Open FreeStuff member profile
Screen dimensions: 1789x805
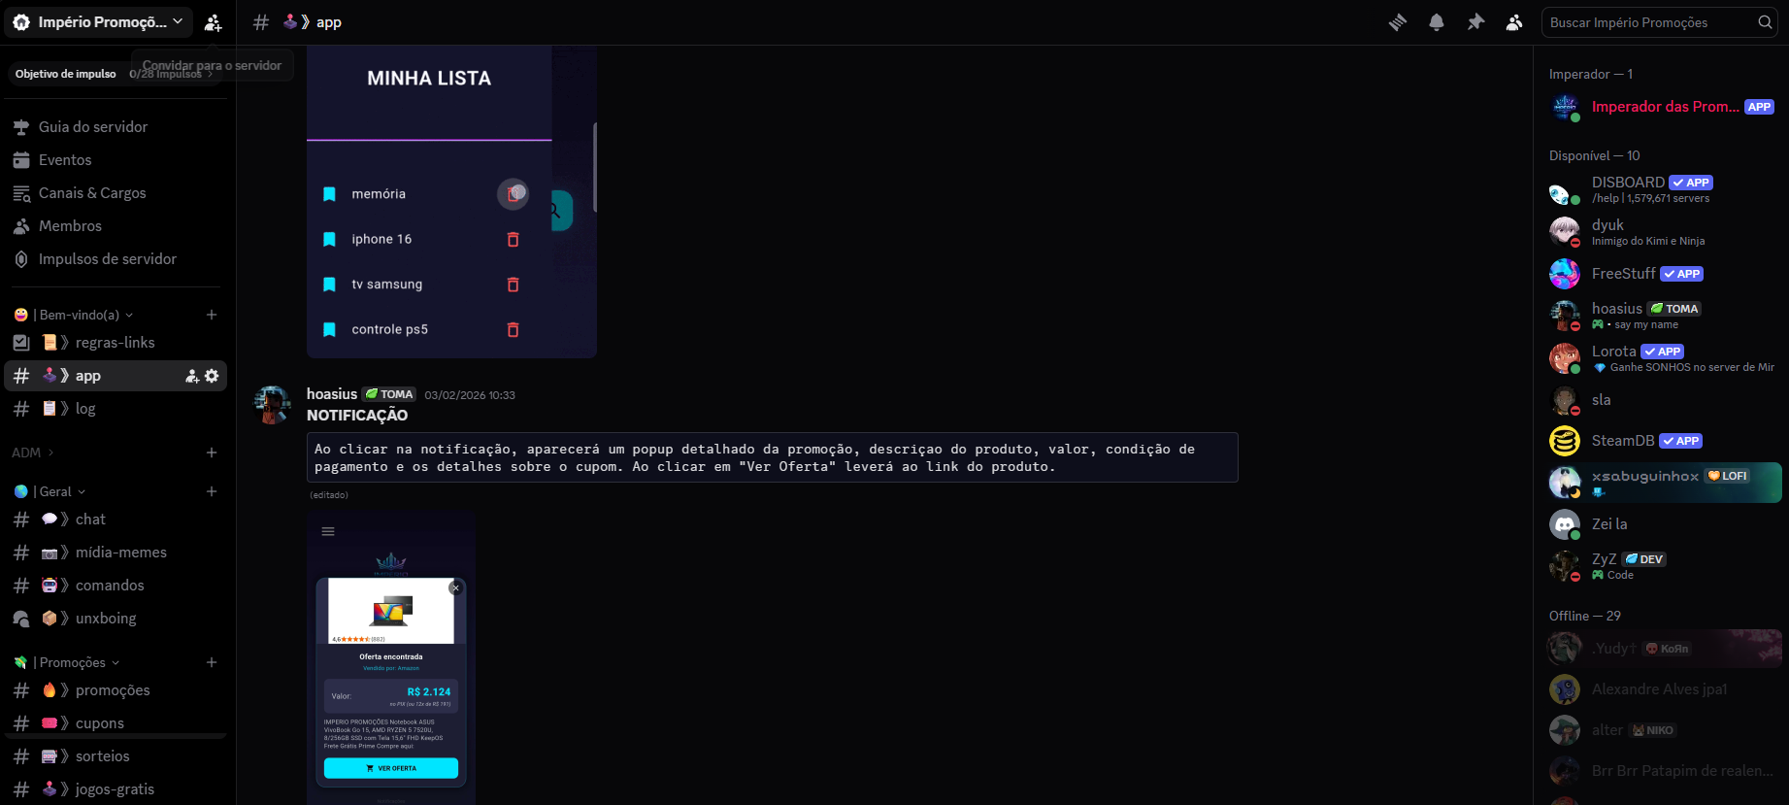1662,274
